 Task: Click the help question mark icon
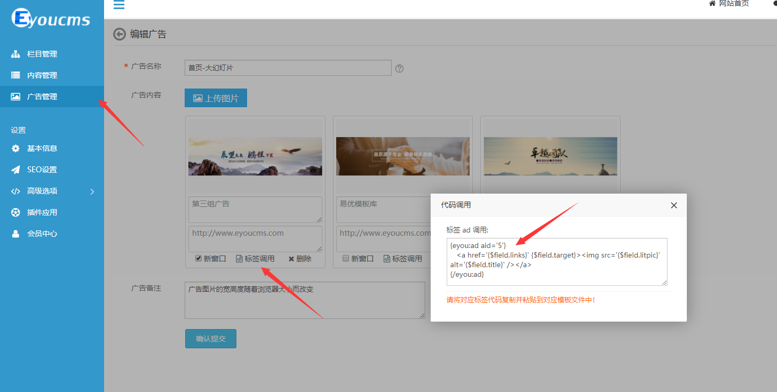399,68
